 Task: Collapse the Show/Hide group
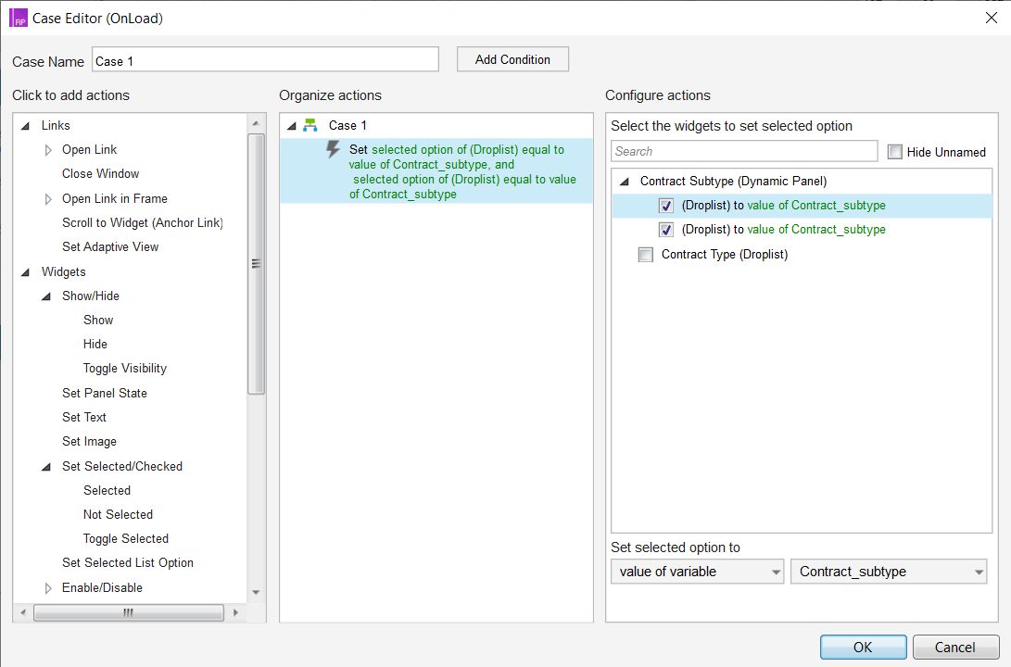click(x=46, y=296)
